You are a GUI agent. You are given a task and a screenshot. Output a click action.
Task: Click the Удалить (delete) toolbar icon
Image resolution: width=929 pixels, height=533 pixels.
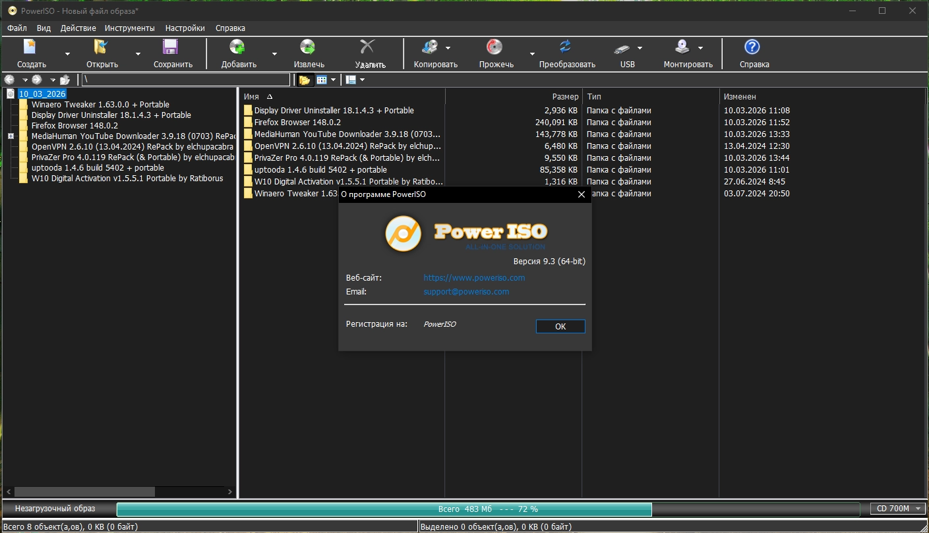367,47
